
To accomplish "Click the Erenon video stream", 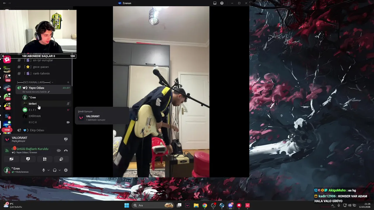I will [161, 92].
